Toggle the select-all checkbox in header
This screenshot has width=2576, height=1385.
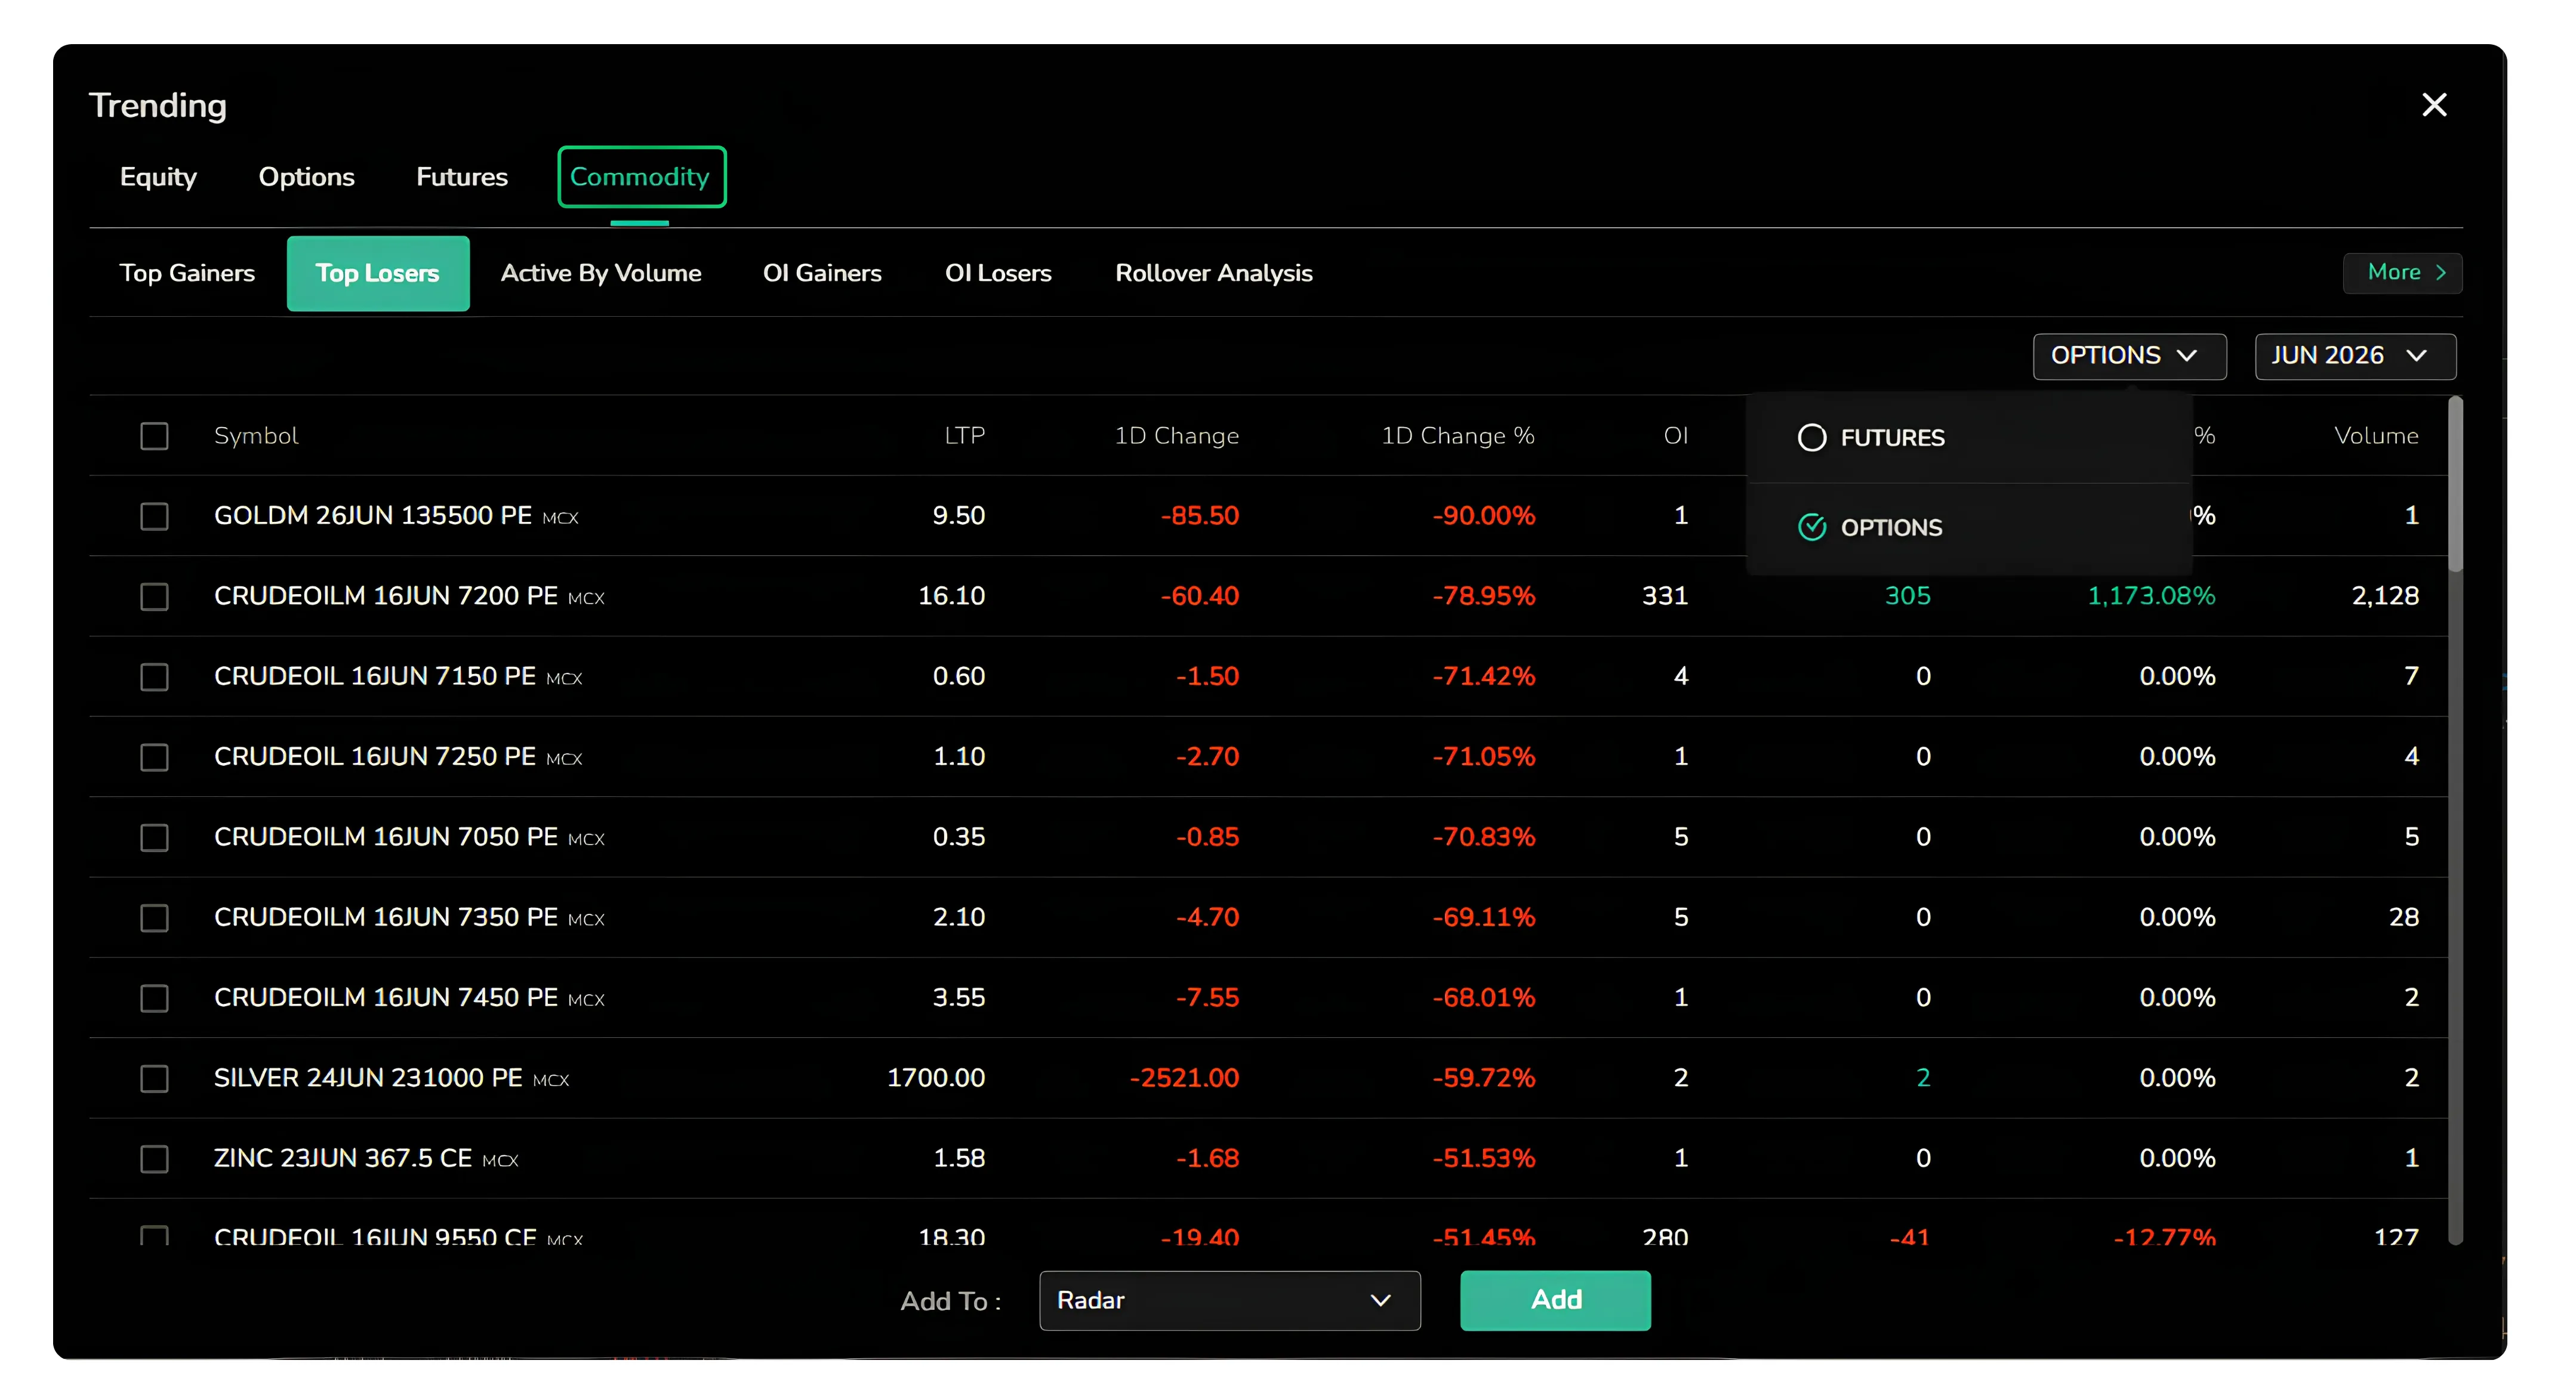[154, 435]
